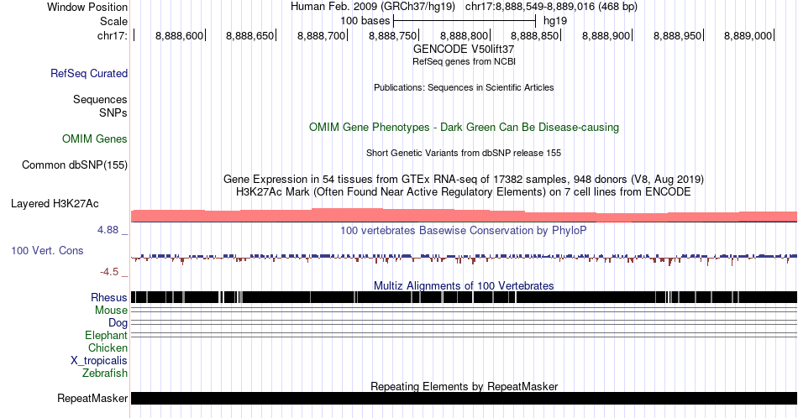
Task: Select the Dog alignment row label
Action: click(x=118, y=323)
